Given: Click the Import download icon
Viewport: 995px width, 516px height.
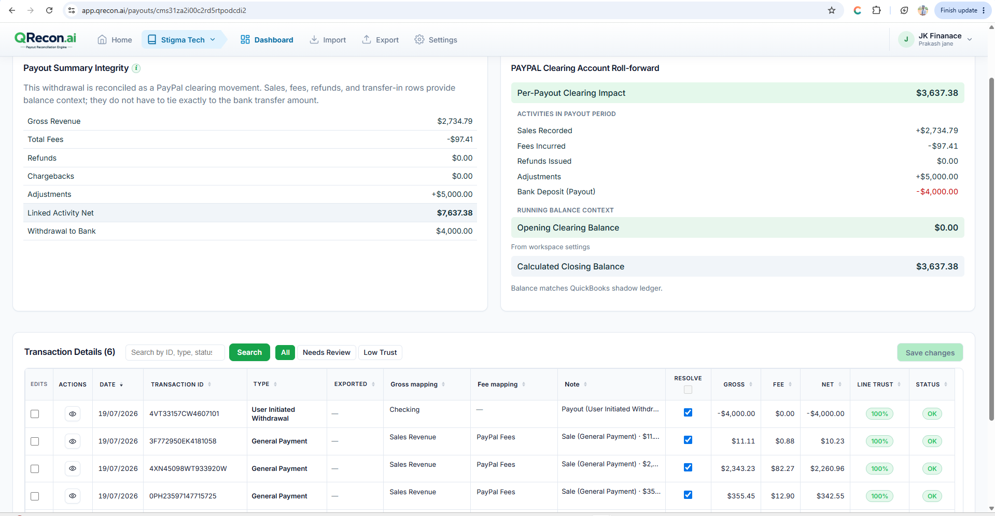Looking at the screenshot, I should [314, 39].
